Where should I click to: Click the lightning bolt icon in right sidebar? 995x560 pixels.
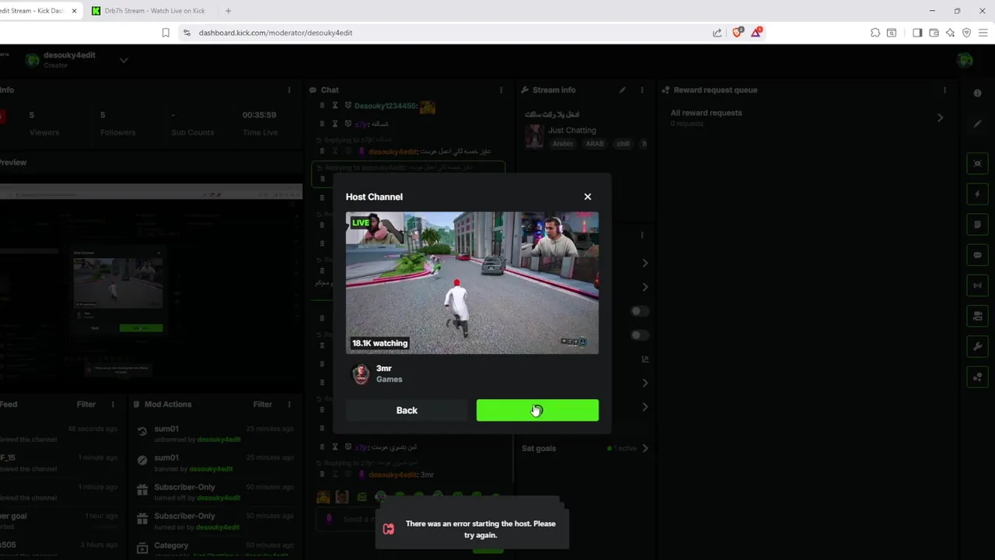point(977,194)
